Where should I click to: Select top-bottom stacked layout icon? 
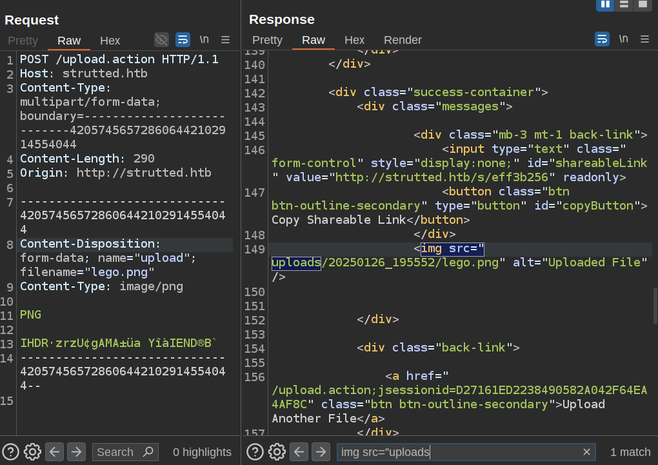[x=624, y=5]
